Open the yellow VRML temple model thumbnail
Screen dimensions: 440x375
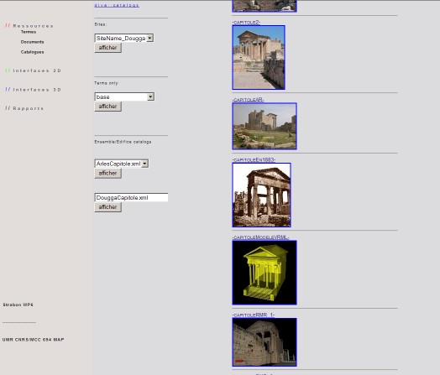coord(265,273)
